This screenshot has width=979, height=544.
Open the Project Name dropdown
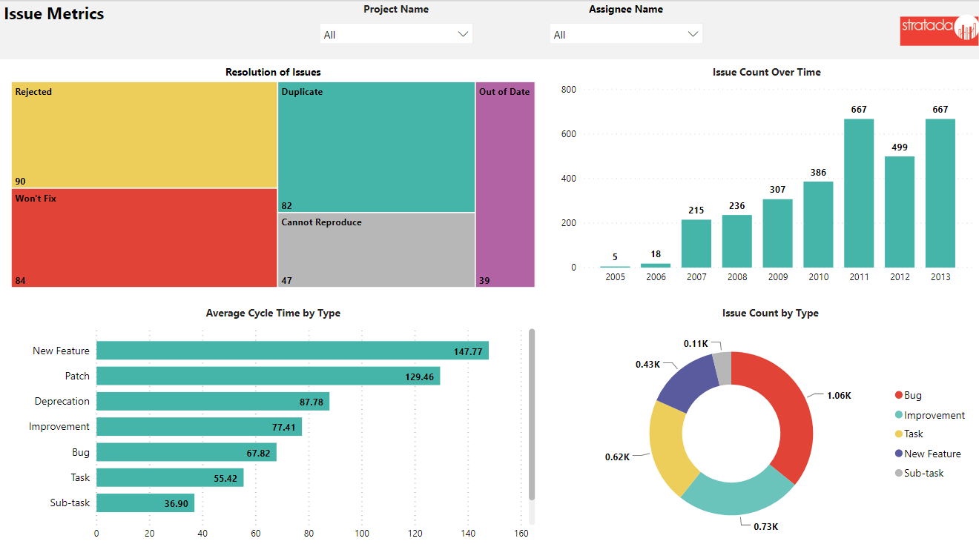pyautogui.click(x=396, y=34)
